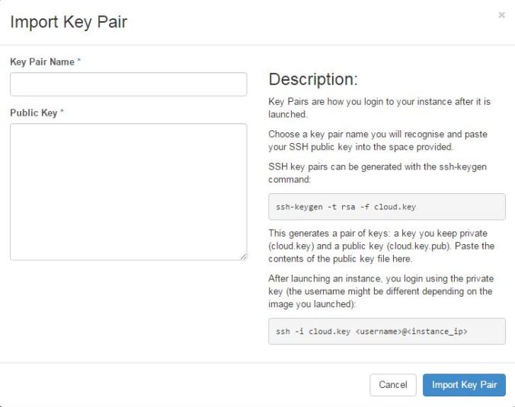
Task: Click the 'This generates a pair of keys' paragraph
Action: click(382, 246)
